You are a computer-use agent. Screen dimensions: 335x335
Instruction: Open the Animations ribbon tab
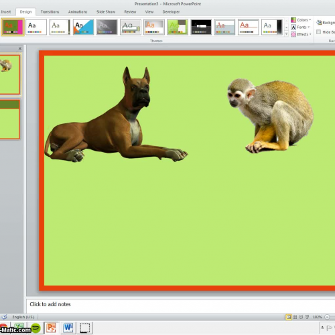(x=78, y=12)
